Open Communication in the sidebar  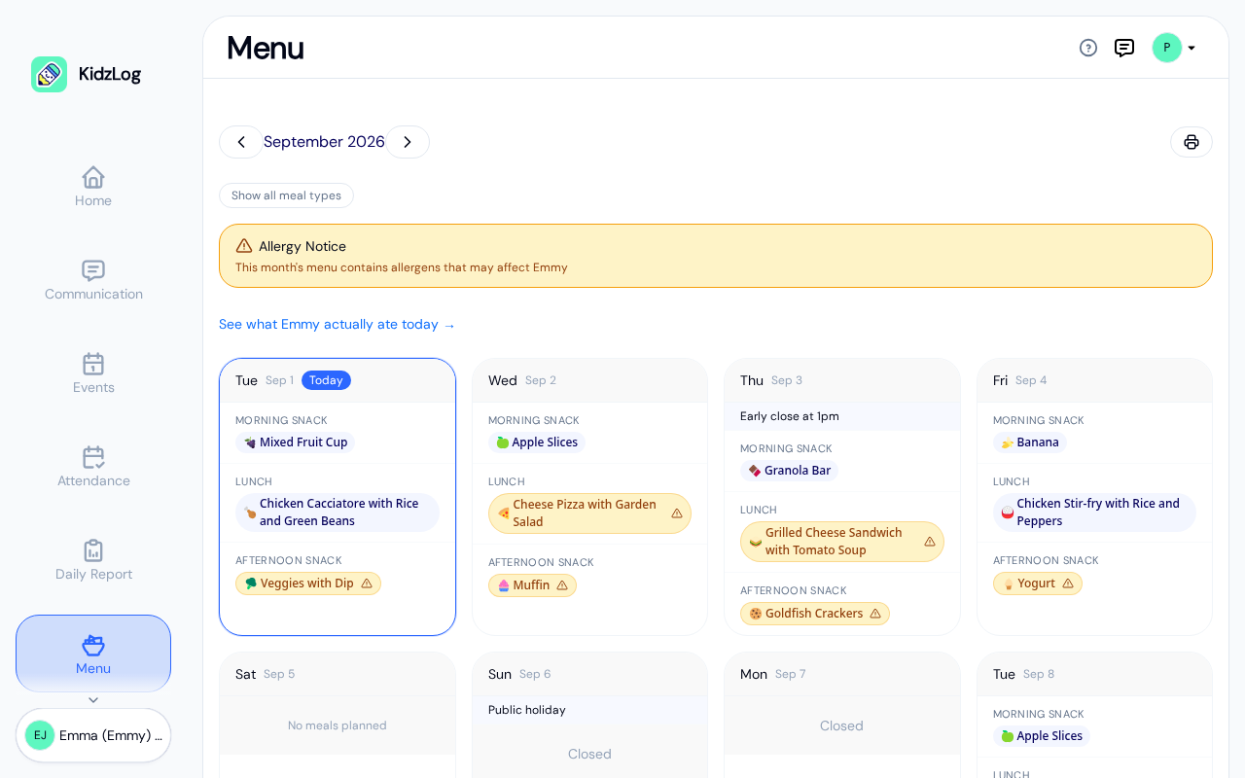(x=93, y=280)
